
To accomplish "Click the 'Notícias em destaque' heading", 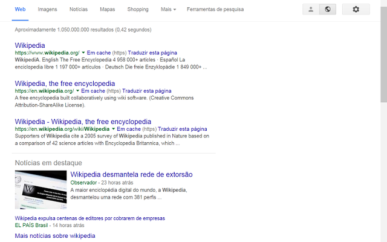I will point(48,163).
